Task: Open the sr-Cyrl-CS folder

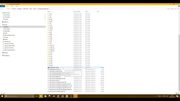Action: pos(52,45)
